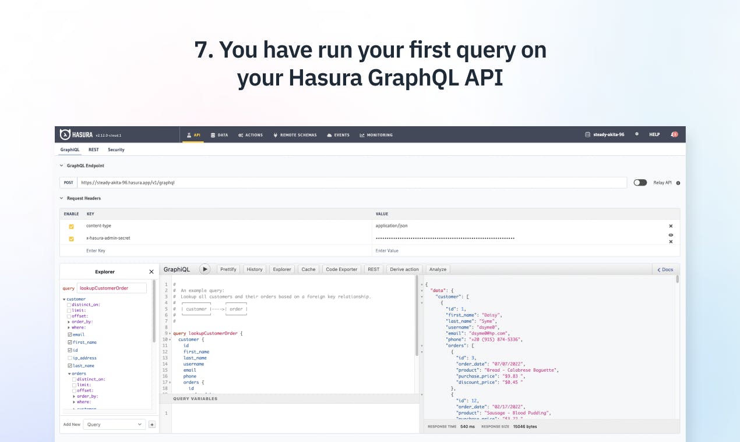740x442 pixels.
Task: Expand customer where argument
Action: (69, 327)
